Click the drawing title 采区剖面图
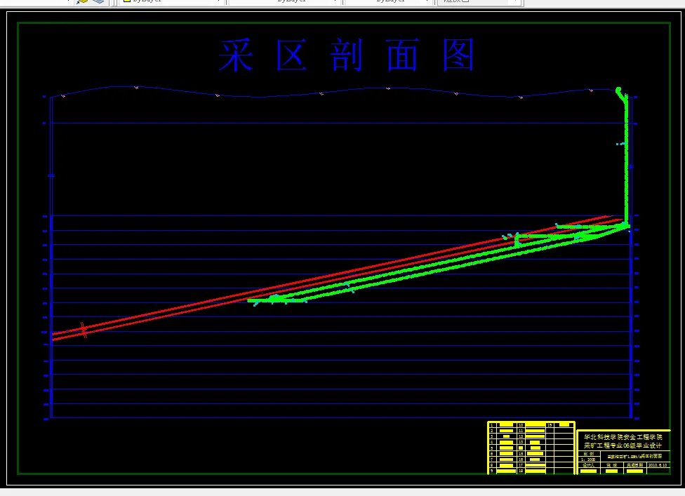685x496 pixels. coord(347,55)
